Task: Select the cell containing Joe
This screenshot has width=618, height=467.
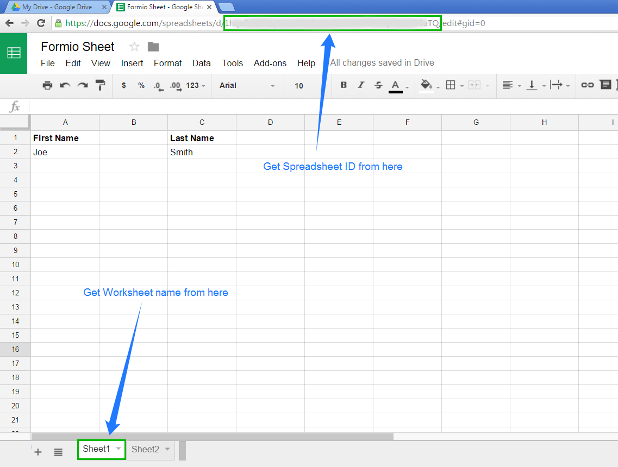Action: tap(65, 152)
